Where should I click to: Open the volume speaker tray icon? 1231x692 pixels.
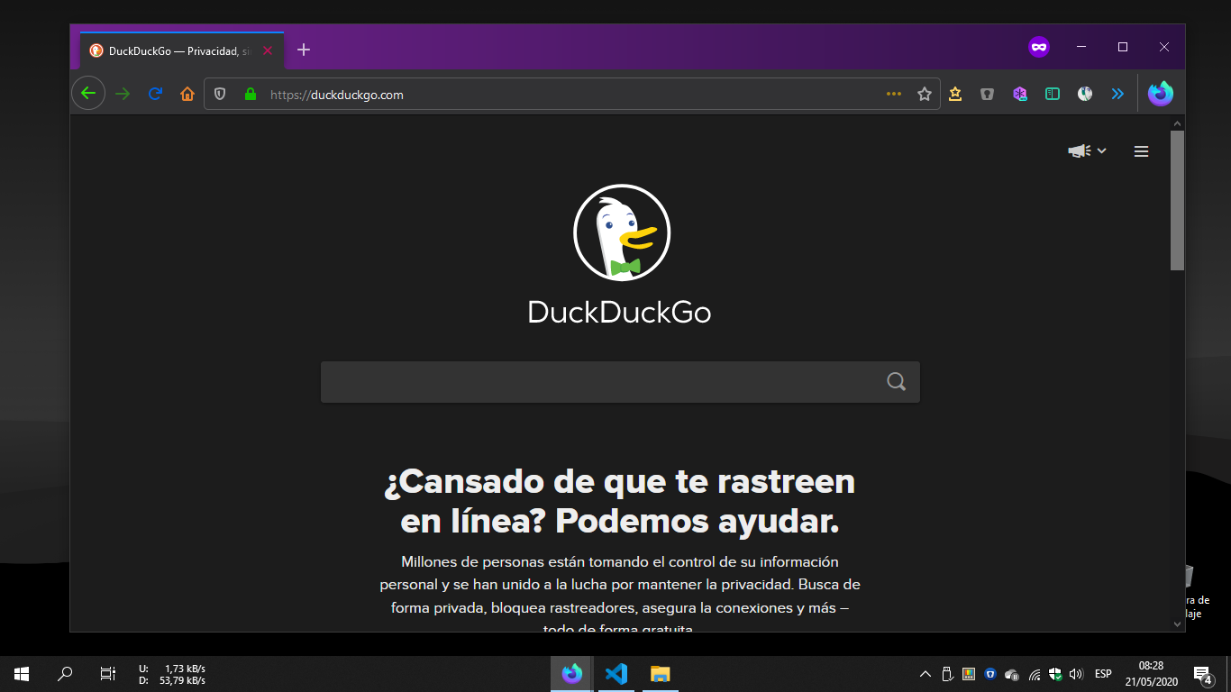1076,674
